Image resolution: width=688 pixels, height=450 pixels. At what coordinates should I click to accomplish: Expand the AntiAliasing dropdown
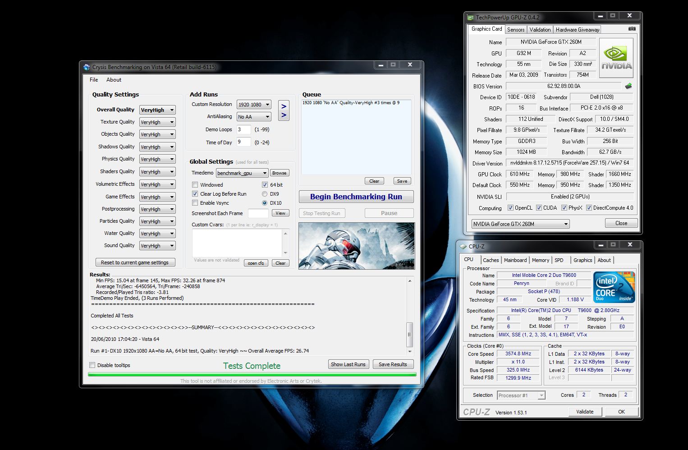click(x=254, y=117)
